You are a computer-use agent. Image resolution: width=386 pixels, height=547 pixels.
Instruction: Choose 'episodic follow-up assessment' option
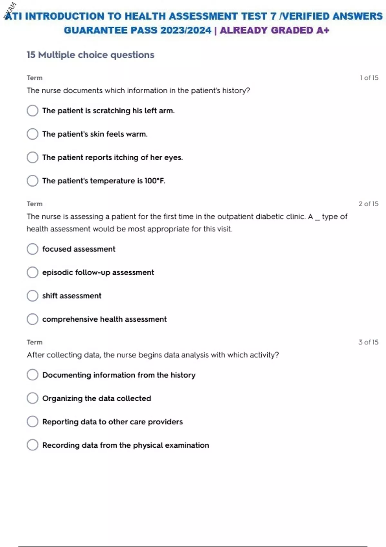coord(32,273)
